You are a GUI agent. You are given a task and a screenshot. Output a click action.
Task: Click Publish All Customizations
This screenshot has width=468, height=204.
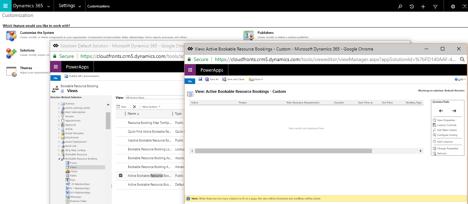click(x=82, y=76)
